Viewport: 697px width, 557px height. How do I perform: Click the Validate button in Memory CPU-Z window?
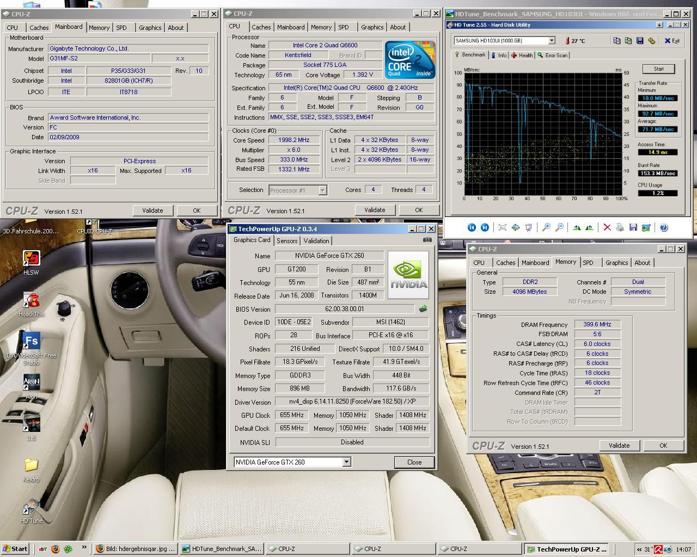coord(619,445)
